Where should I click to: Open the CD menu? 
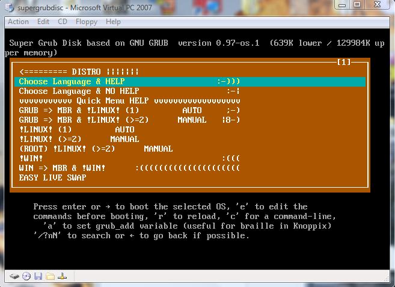62,22
